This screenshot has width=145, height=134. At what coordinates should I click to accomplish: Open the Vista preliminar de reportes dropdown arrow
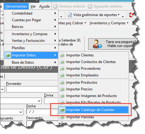pos(119,15)
